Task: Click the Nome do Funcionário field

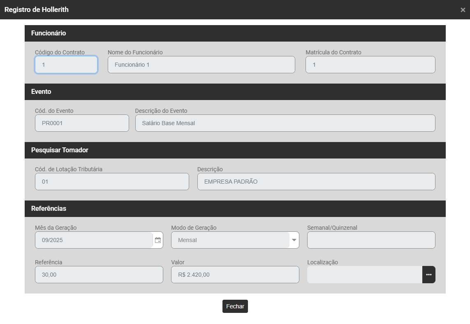Action: (x=201, y=65)
